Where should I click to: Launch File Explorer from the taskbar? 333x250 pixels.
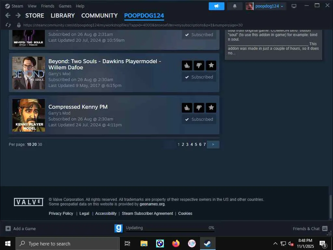[144, 243]
